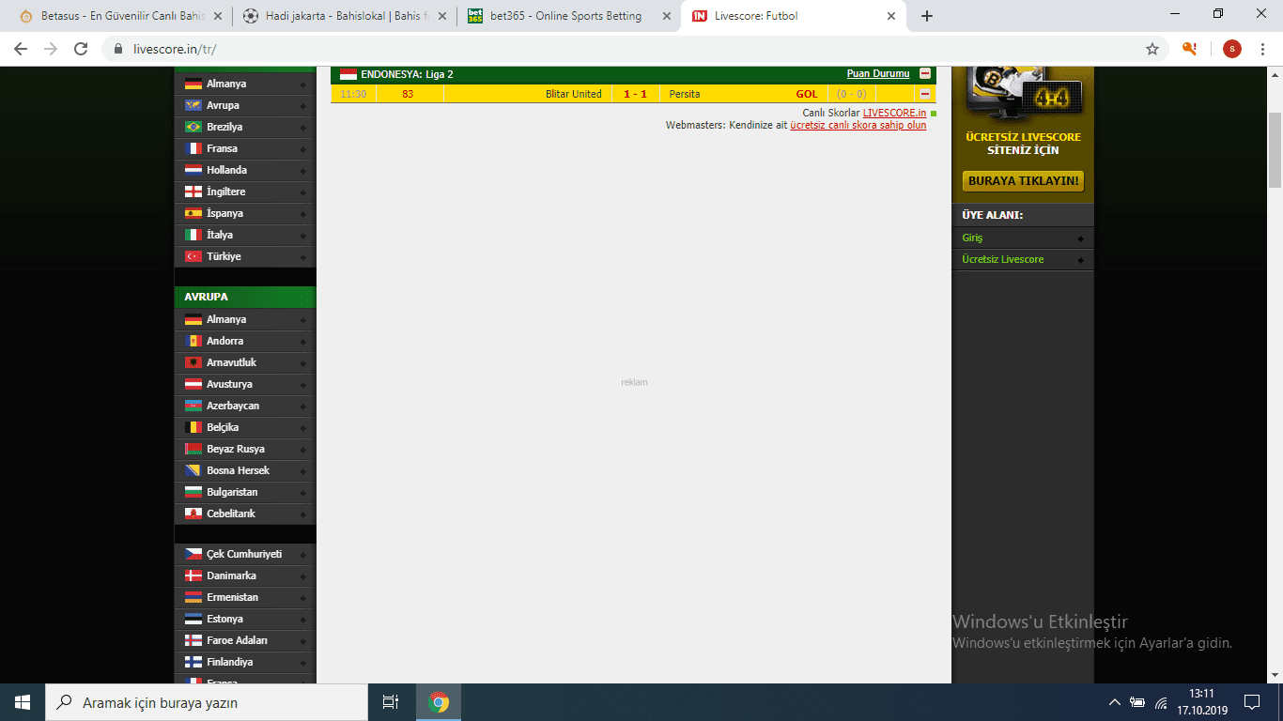Open the Blitar United team name
The image size is (1283, 721).
pos(574,94)
